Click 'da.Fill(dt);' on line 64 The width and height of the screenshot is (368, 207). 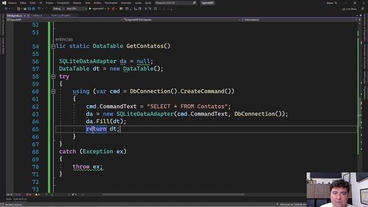[106, 121]
